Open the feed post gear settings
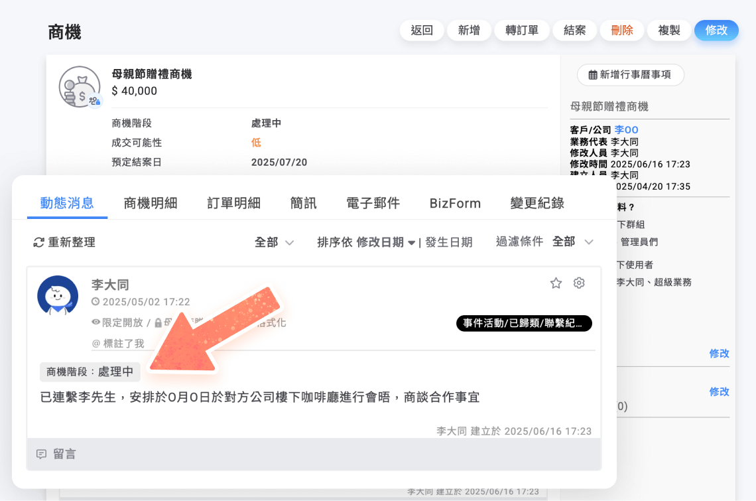Image resolution: width=756 pixels, height=501 pixels. [x=579, y=283]
